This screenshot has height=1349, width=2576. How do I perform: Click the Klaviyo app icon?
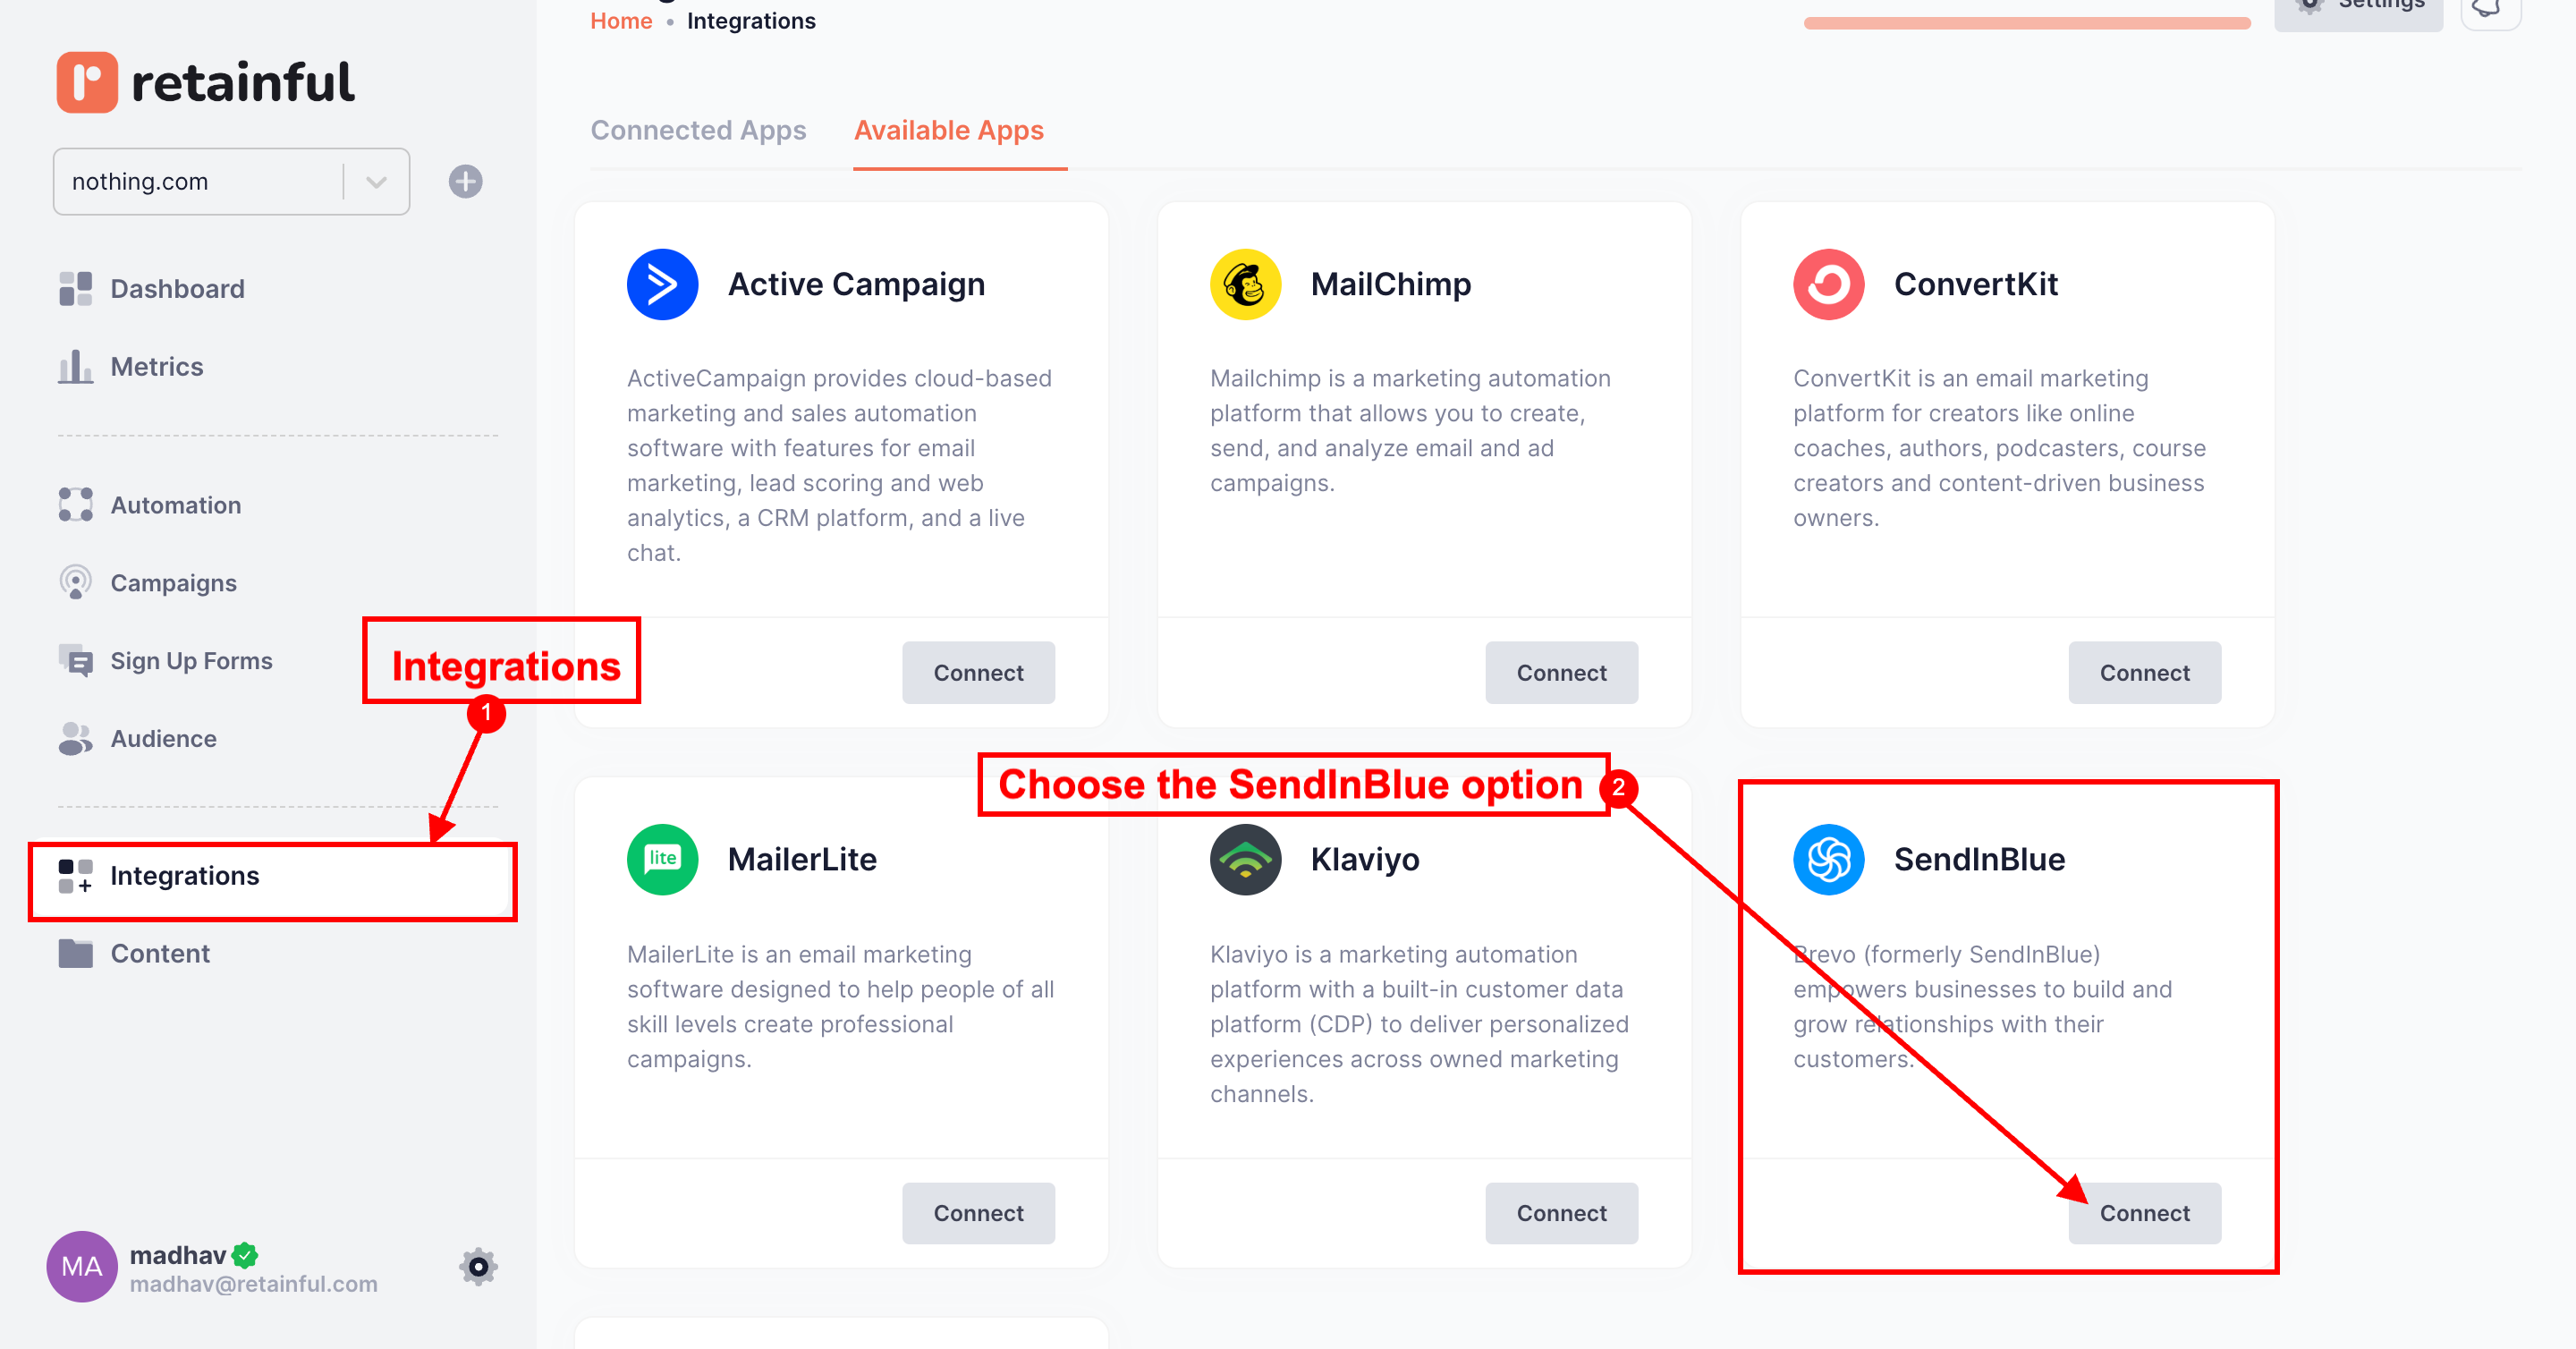[1245, 859]
